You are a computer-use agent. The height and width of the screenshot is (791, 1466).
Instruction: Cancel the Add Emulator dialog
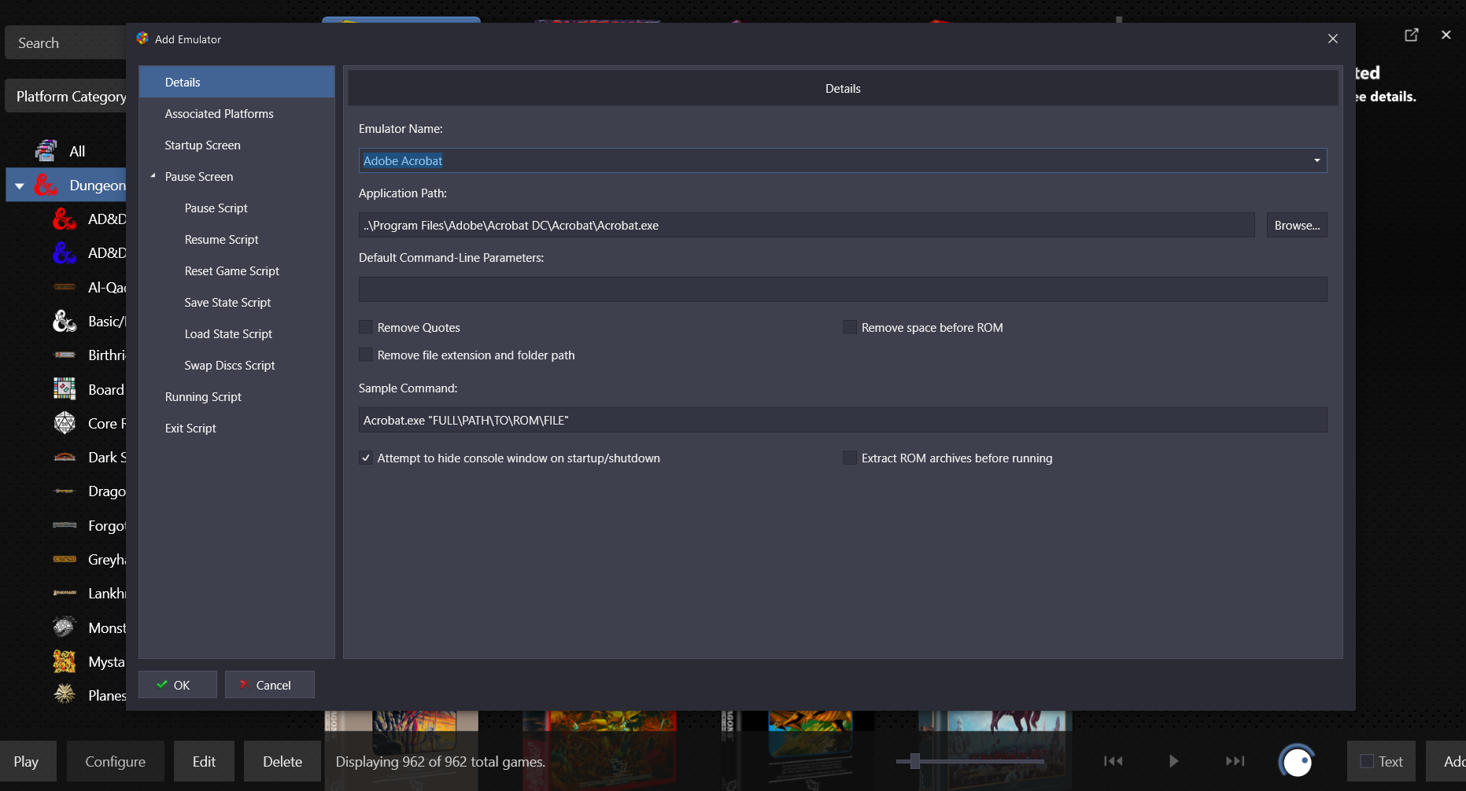(270, 685)
